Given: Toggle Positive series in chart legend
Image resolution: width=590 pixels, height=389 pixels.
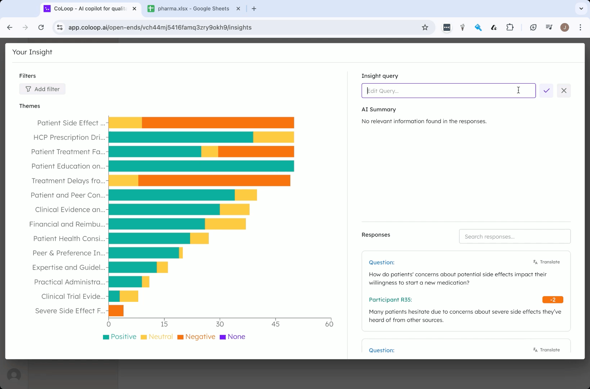Looking at the screenshot, I should click(120, 337).
